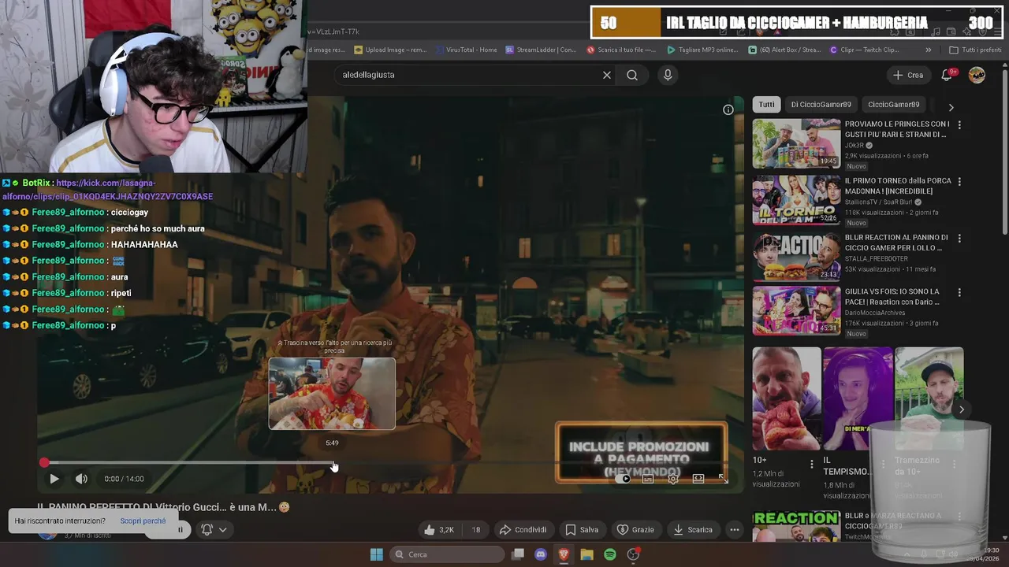
Task: Select the 'CiccioGamer89' chip
Action: click(x=893, y=104)
